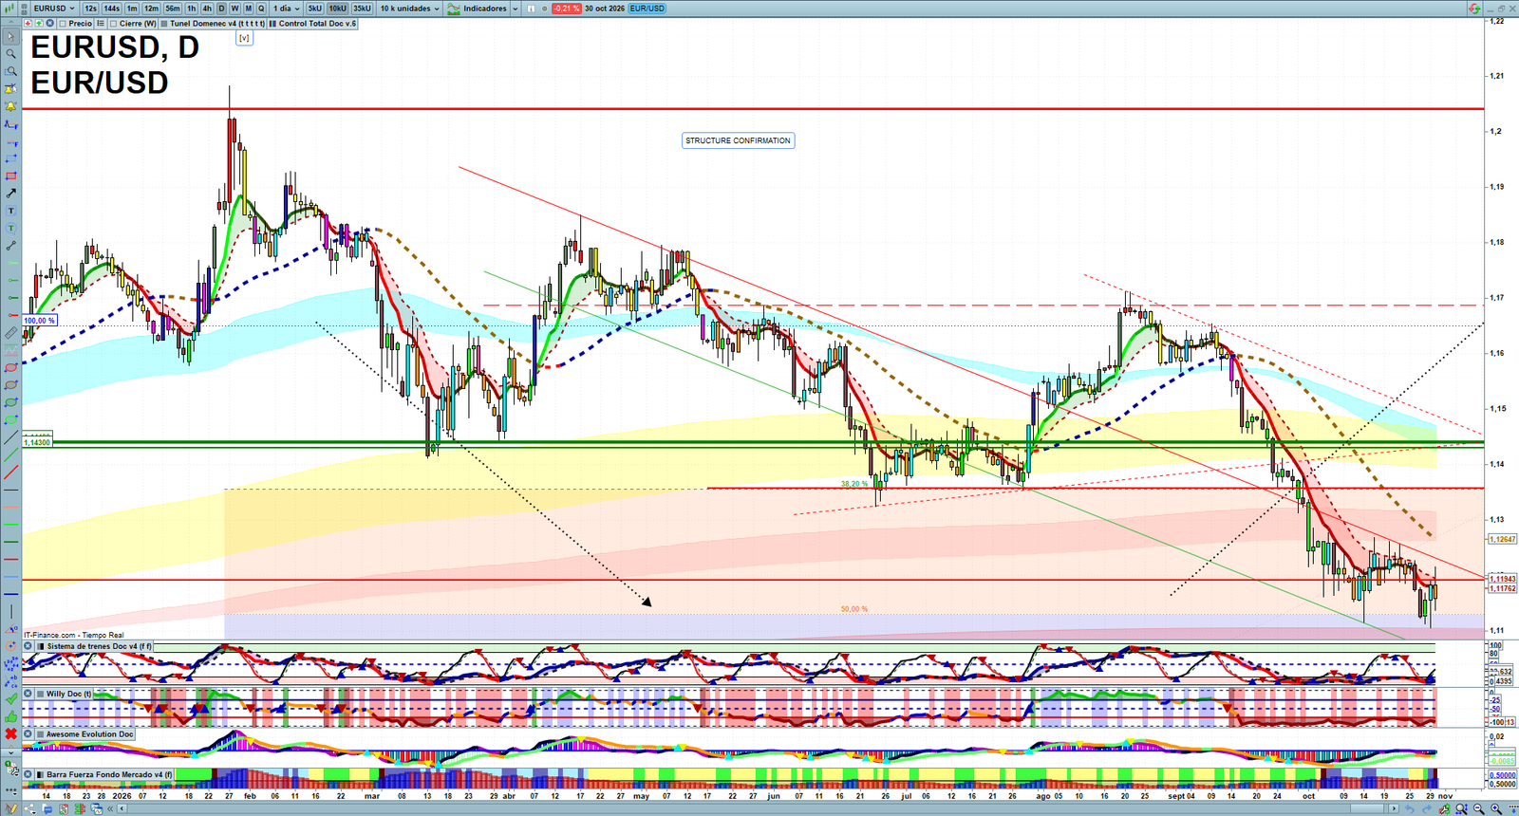The width and height of the screenshot is (1519, 816).
Task: Pick the red horizontal line style
Action: tap(11, 559)
